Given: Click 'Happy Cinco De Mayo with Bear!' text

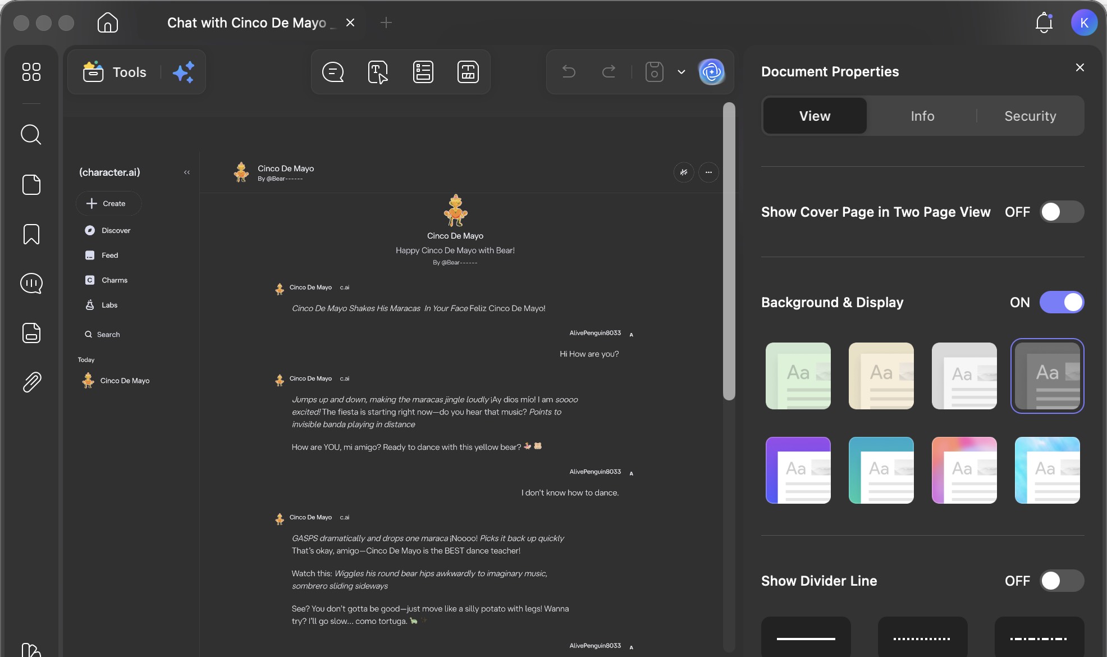Looking at the screenshot, I should pyautogui.click(x=455, y=250).
